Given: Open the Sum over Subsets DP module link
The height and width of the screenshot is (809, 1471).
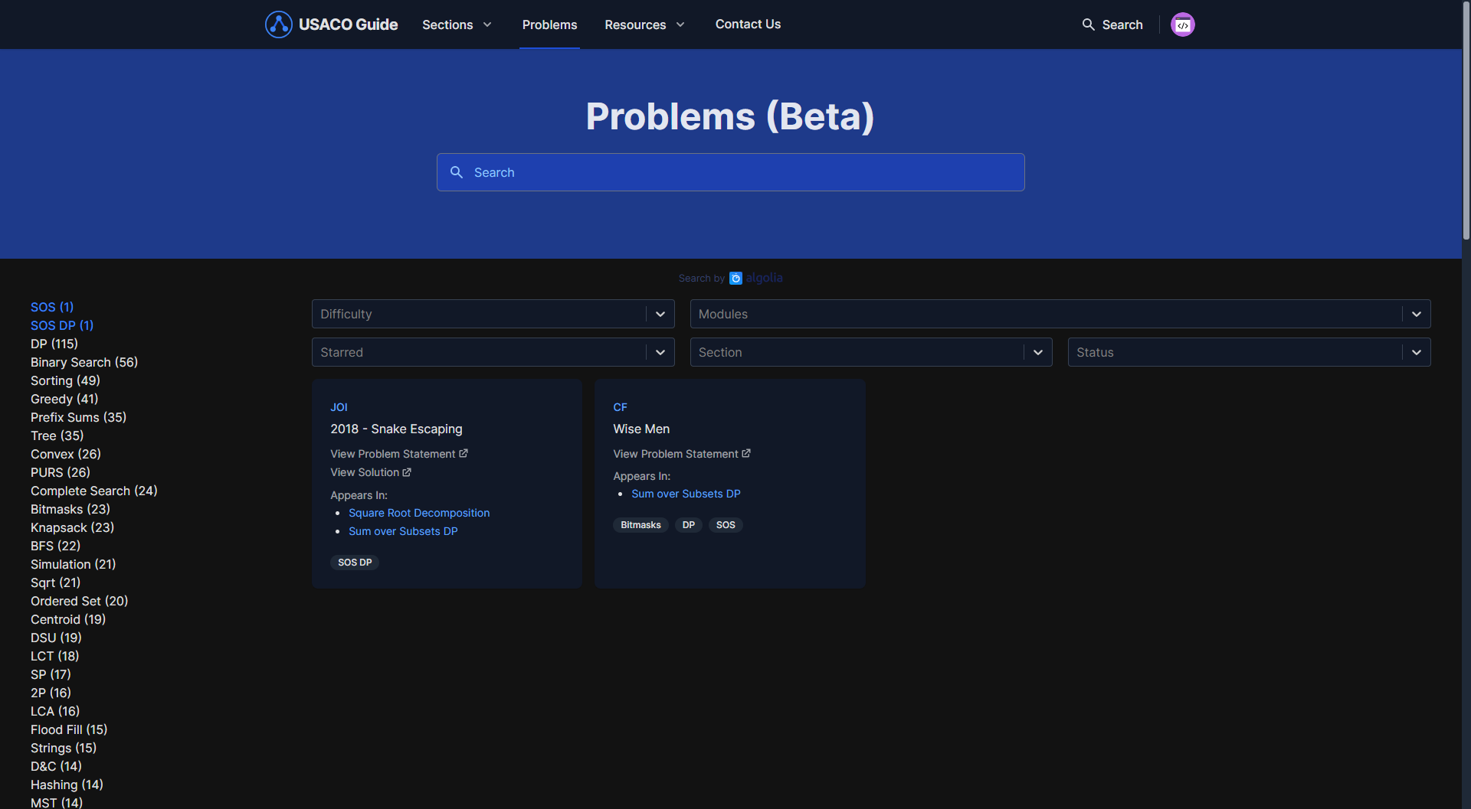Looking at the screenshot, I should point(685,493).
